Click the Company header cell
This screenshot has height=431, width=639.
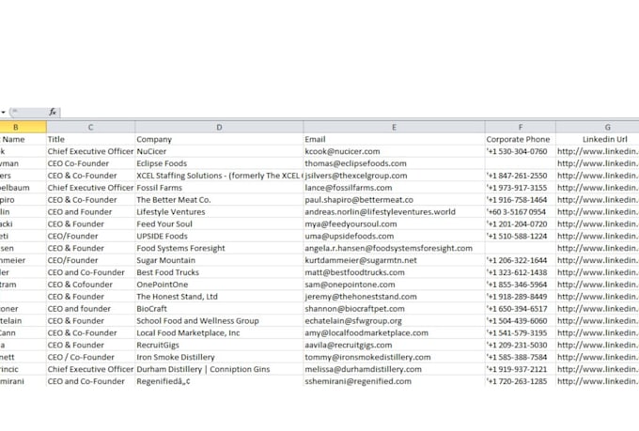point(219,139)
